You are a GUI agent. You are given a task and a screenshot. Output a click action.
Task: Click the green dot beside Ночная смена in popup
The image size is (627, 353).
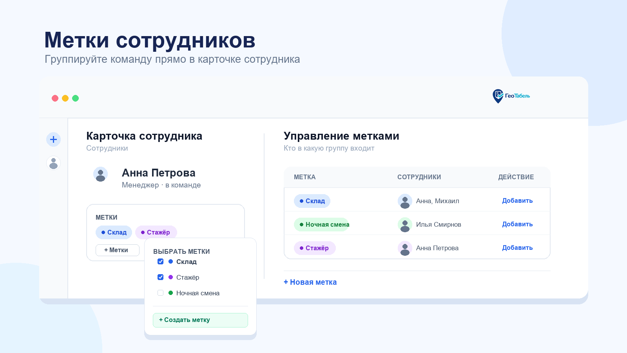point(170,293)
